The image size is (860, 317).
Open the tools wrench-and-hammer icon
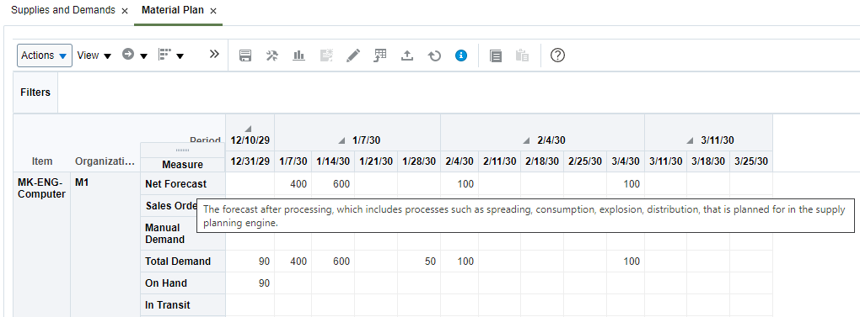[272, 55]
